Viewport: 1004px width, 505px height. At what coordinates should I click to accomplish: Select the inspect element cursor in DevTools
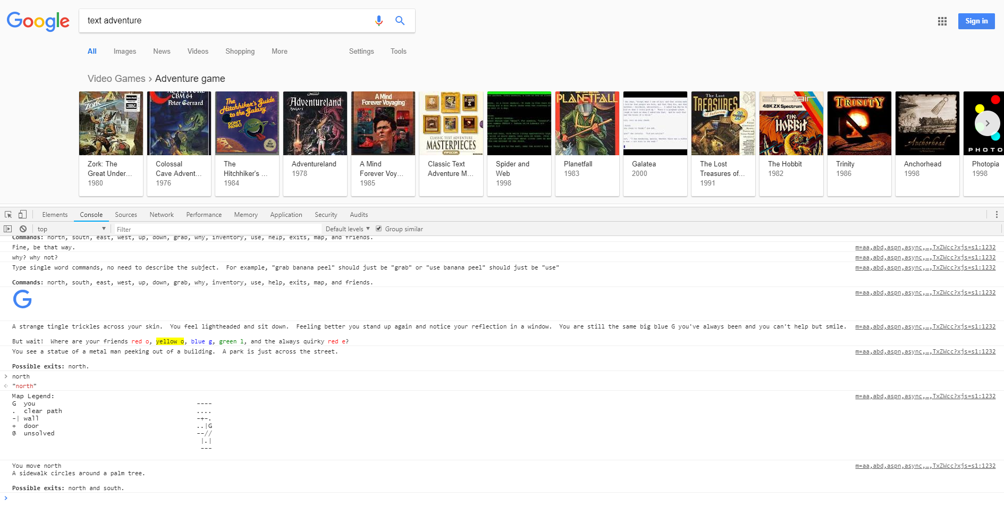click(x=8, y=214)
